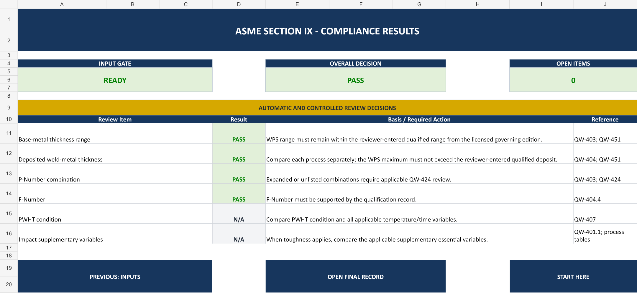Click the Review Item column header
637x293 pixels.
point(115,119)
